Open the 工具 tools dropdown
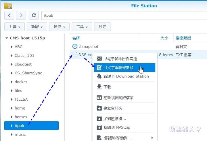 coord(82,27)
